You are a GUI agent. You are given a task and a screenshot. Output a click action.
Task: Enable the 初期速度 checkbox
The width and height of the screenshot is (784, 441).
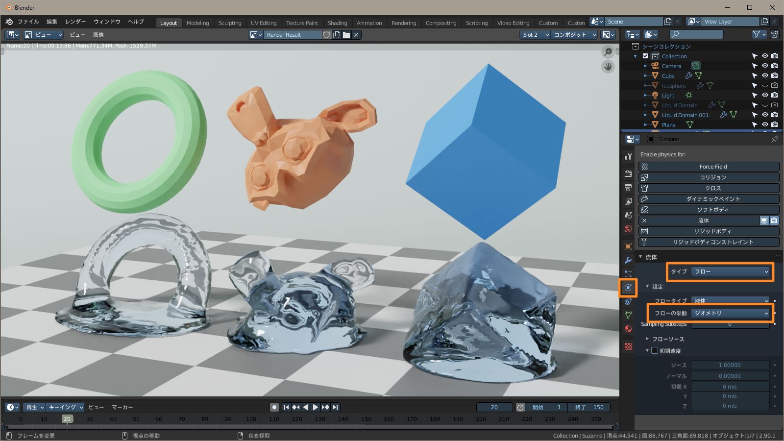point(655,350)
